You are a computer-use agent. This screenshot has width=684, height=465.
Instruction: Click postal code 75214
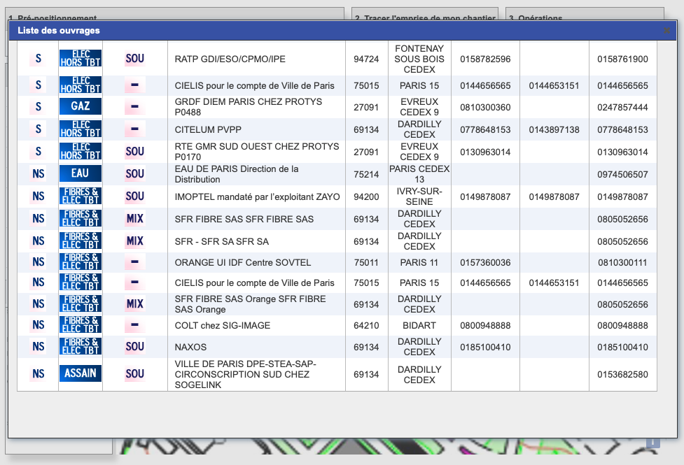tap(366, 174)
